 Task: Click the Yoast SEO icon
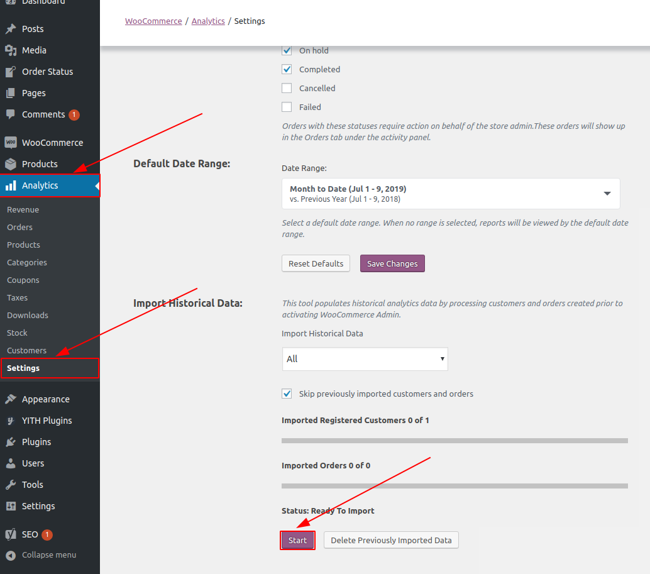tap(11, 534)
